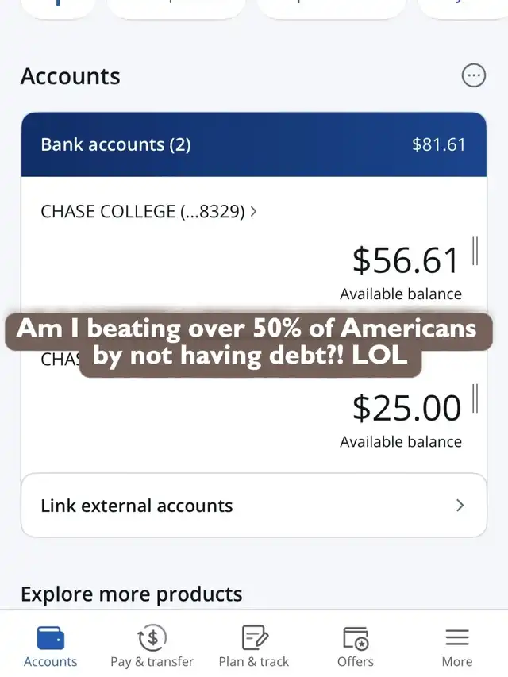The width and height of the screenshot is (508, 677).
Task: Tap the $25.00 available balance
Action: click(406, 409)
